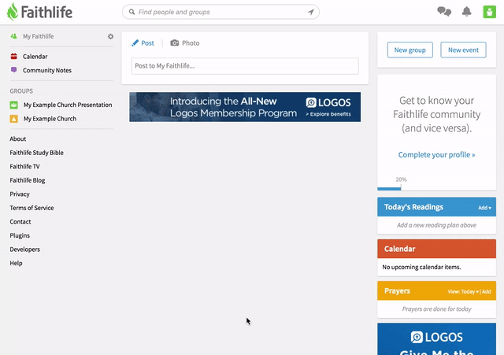Screen dimensions: 504x355
Task: Click the My Faithlife people icon
Action: click(13, 36)
